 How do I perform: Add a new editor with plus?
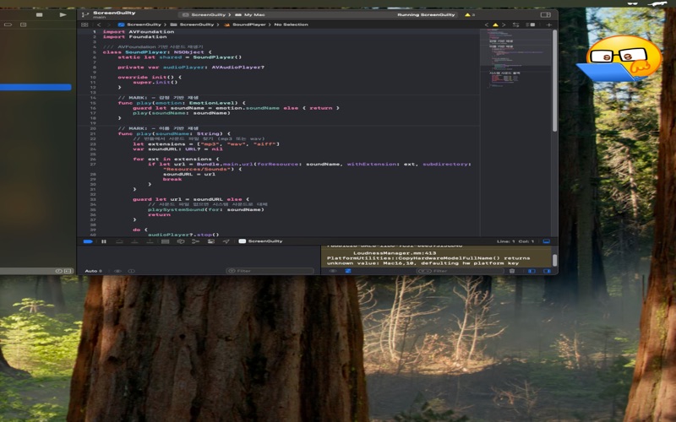(548, 25)
